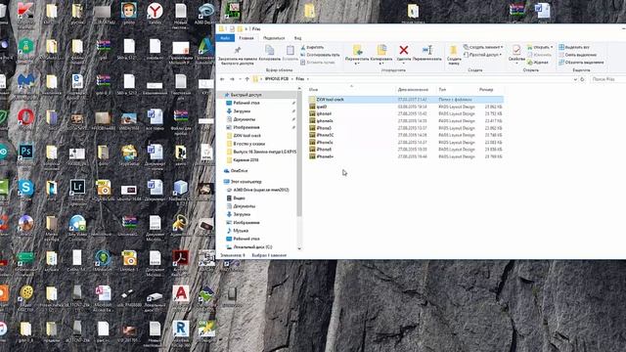Select the iPhone5 file
Image resolution: width=626 pixels, height=352 pixels.
(406, 128)
